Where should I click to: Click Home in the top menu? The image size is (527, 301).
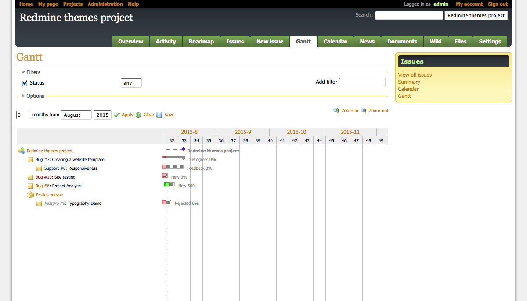coord(26,4)
